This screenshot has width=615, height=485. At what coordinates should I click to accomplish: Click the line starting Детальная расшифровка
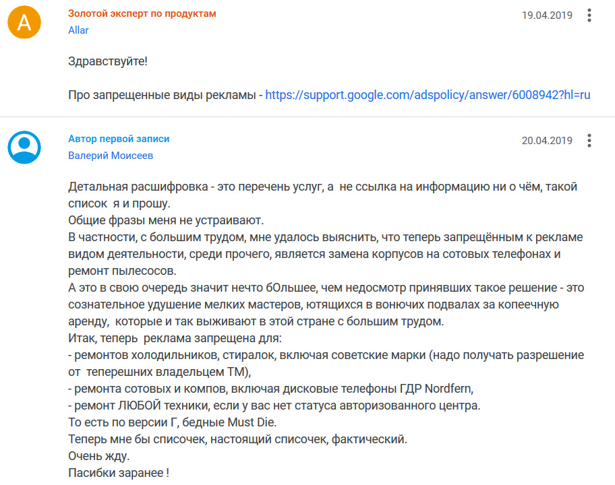[x=322, y=187]
